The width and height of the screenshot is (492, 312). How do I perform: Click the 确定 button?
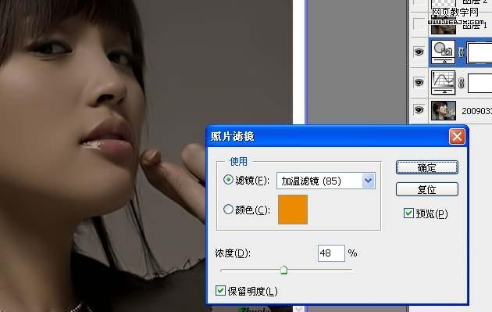[x=426, y=168]
